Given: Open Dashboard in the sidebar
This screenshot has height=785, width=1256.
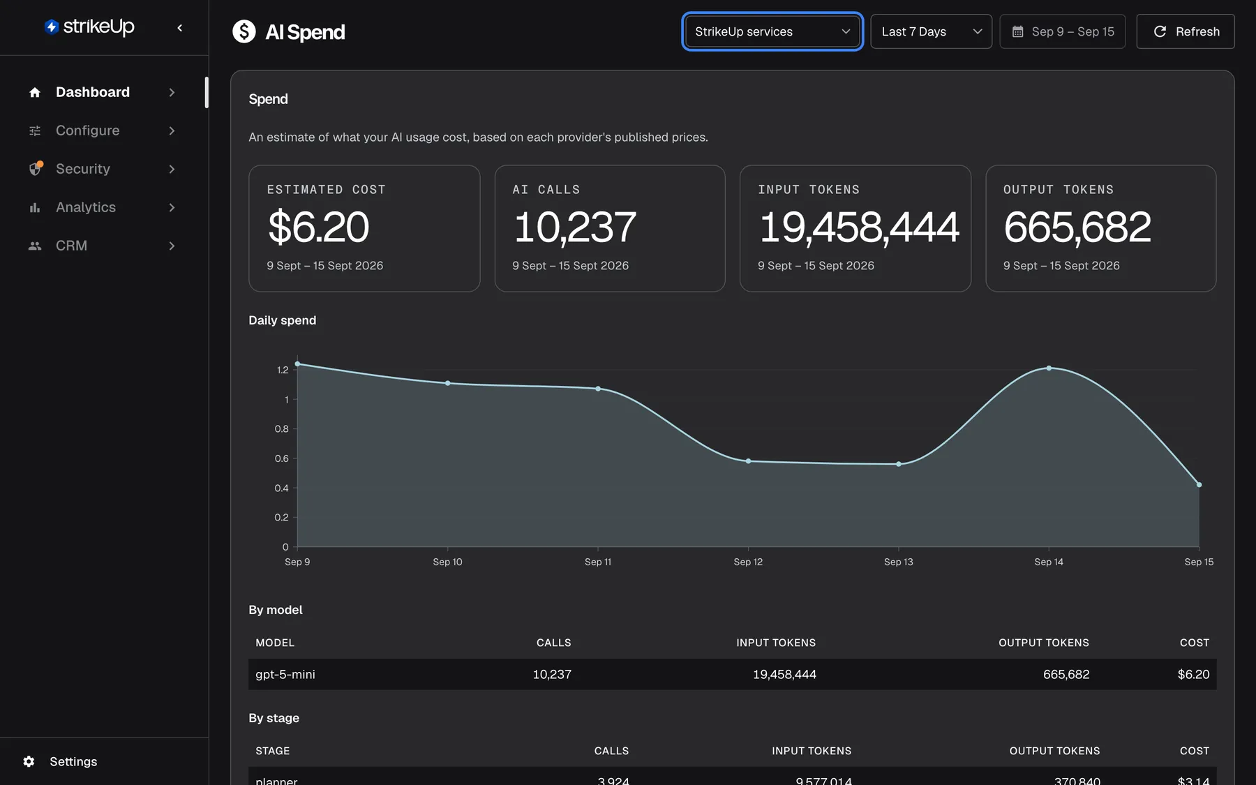Looking at the screenshot, I should [x=103, y=92].
